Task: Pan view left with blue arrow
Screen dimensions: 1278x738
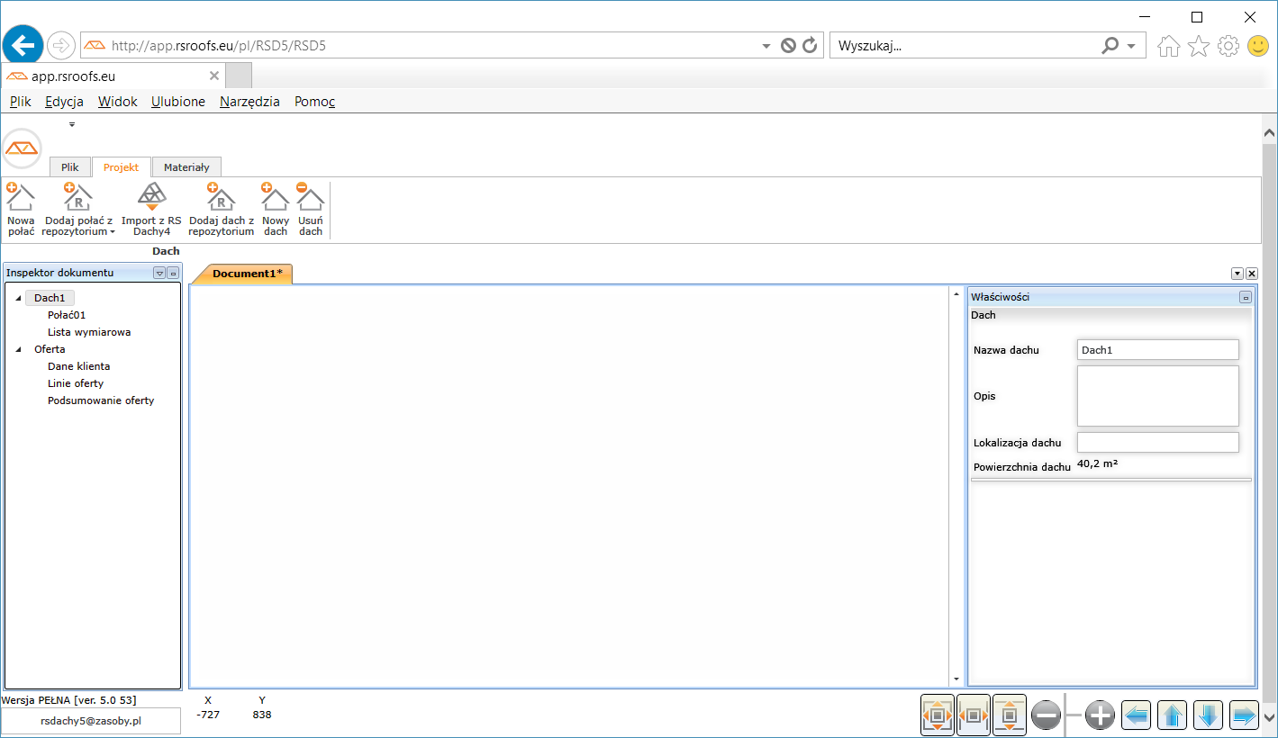Action: (x=1137, y=715)
